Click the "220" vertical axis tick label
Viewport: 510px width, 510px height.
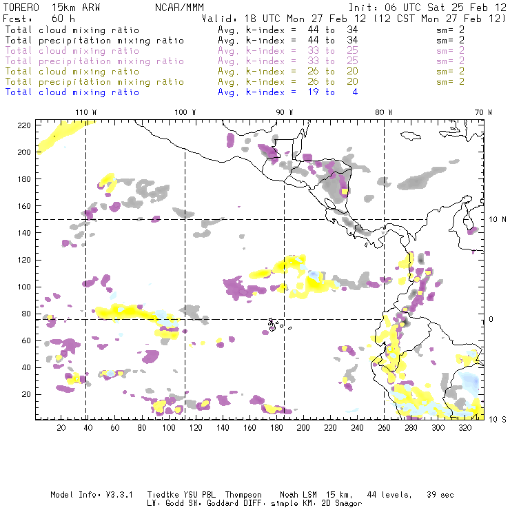24,125
